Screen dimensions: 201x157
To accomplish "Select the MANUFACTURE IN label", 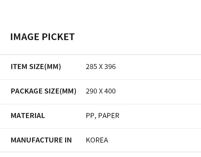I will click(x=41, y=140).
